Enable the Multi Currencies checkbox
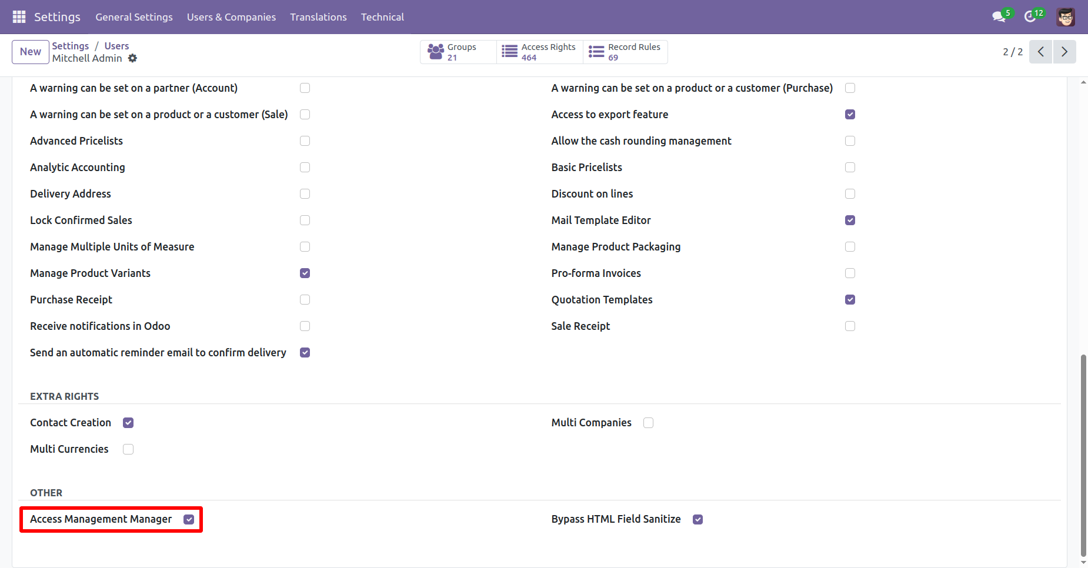 (x=128, y=449)
